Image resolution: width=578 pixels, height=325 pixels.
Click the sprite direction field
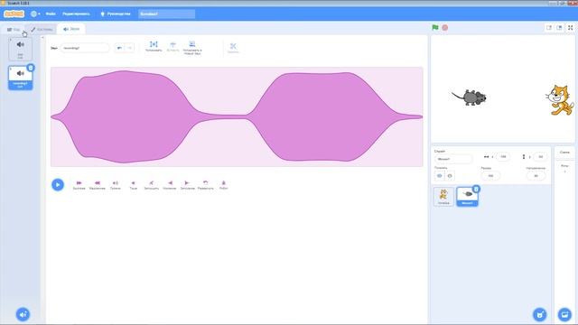pos(536,176)
